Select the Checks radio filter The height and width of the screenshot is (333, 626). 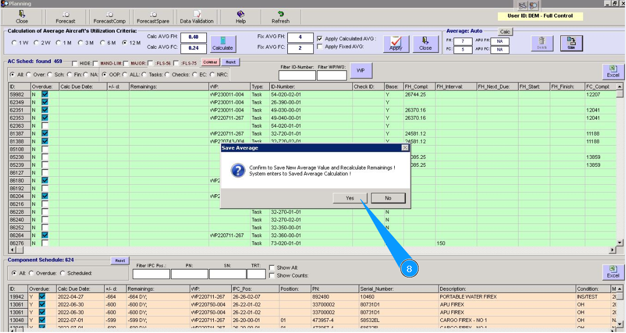[167, 75]
